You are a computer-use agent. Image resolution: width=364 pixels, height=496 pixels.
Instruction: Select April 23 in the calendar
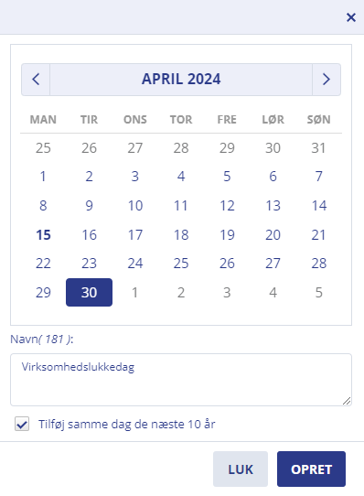coord(89,264)
